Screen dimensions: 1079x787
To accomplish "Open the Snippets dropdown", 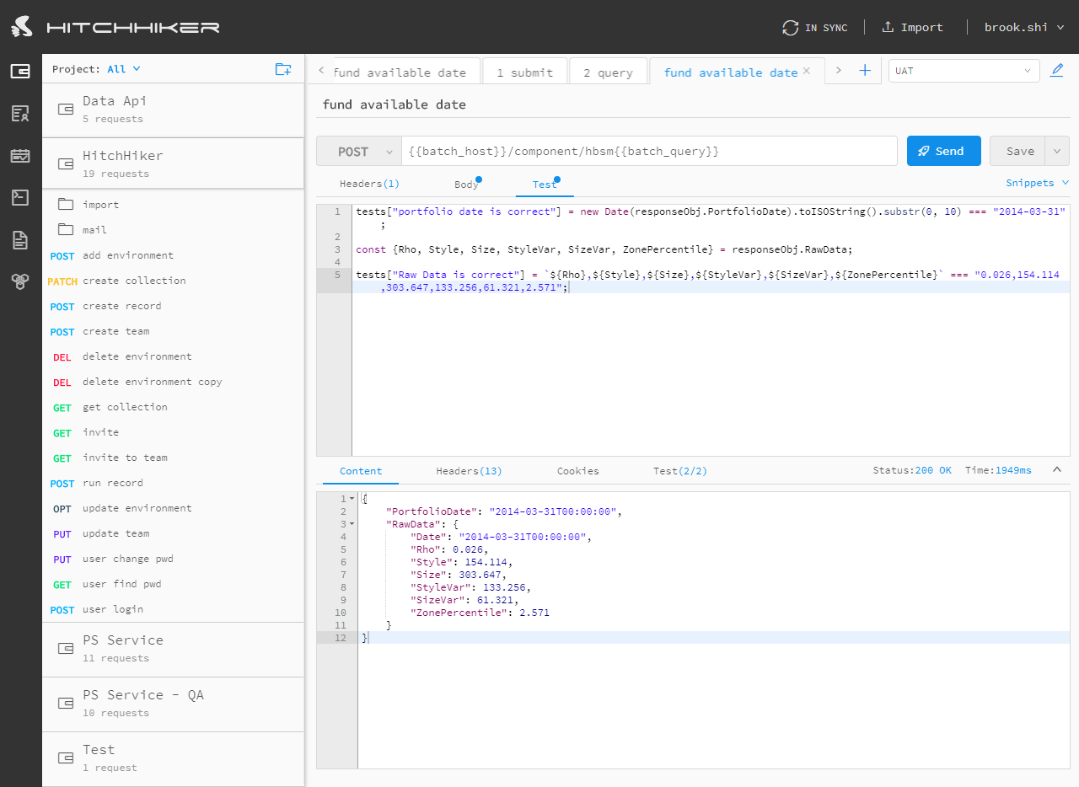I will [x=1037, y=183].
